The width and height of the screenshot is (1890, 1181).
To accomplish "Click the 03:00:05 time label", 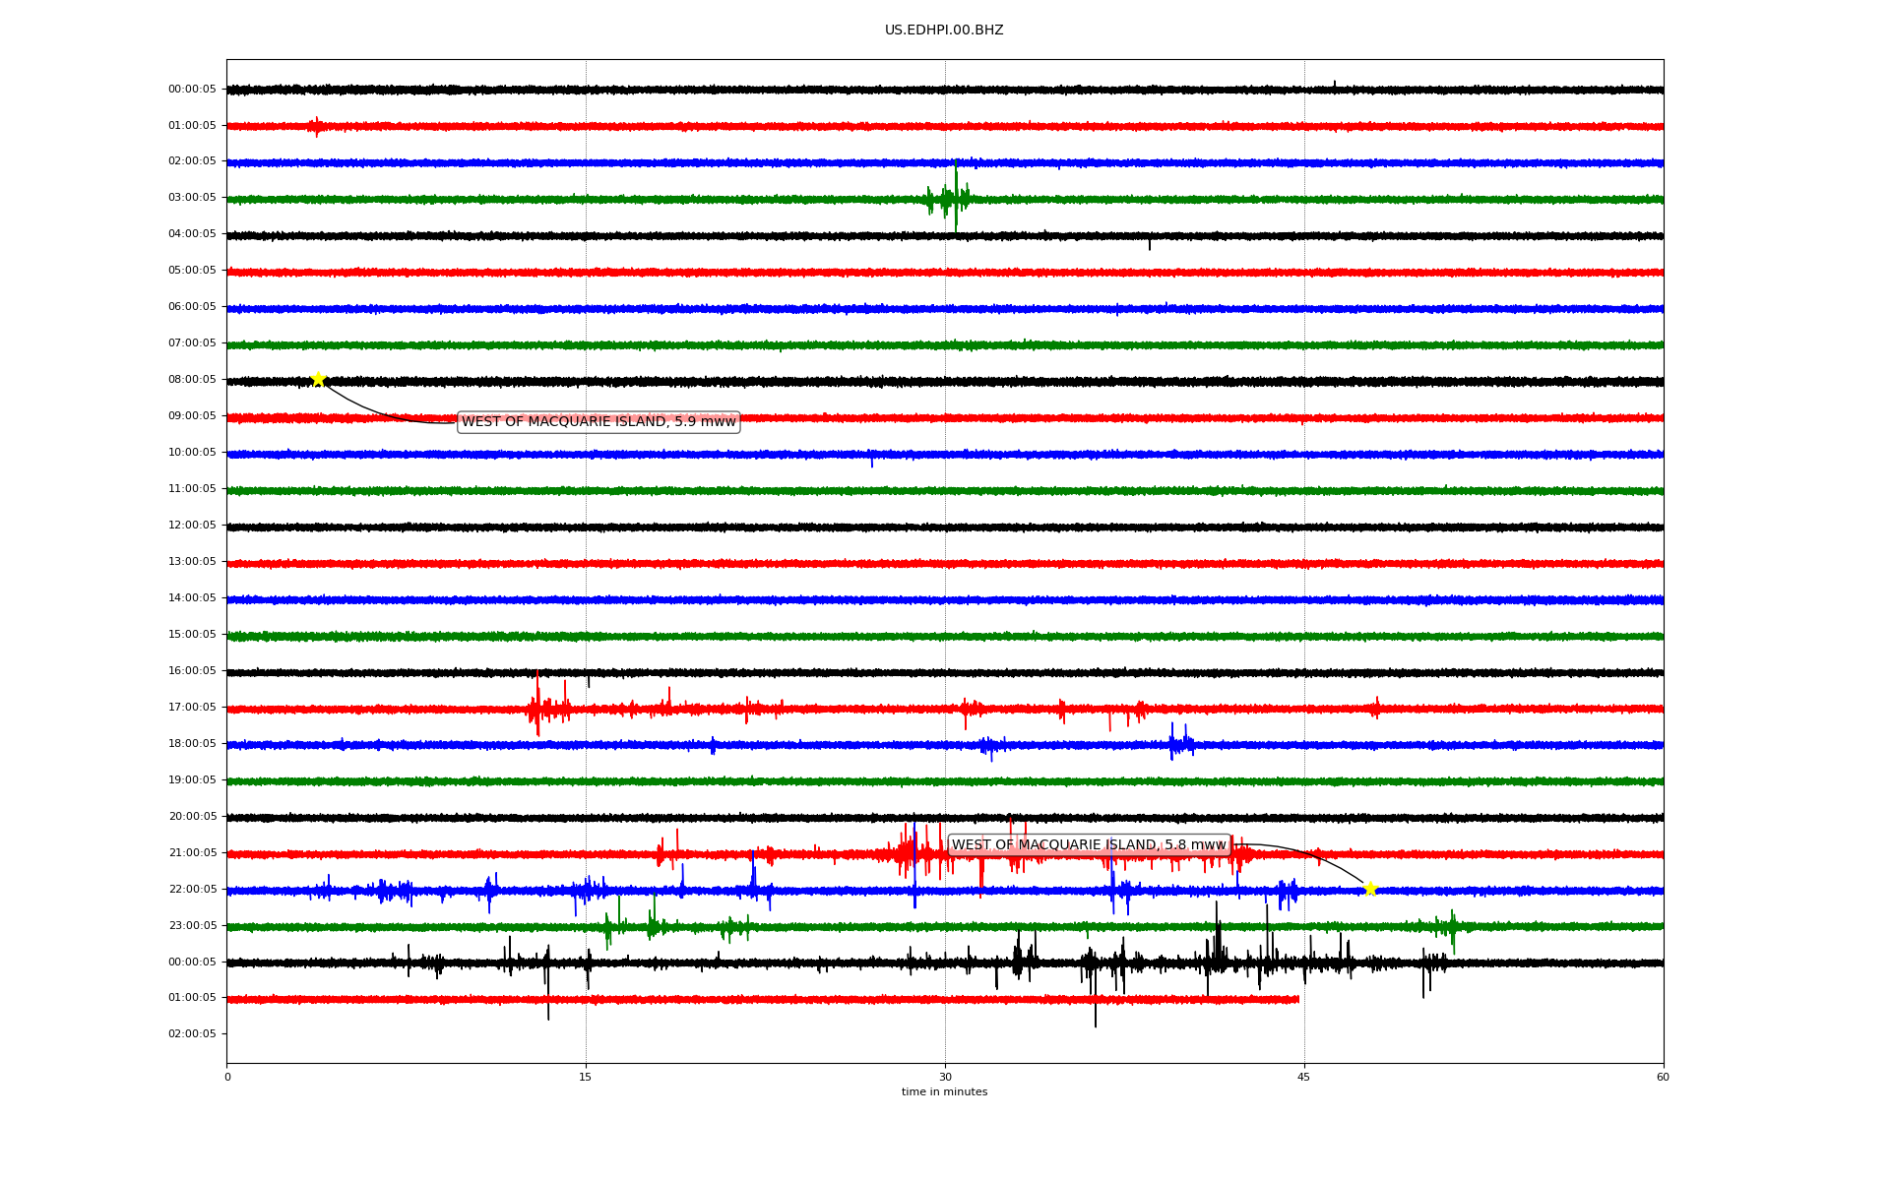I will pos(192,198).
